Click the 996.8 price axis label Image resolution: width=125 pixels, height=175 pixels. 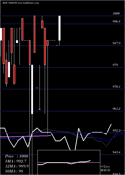pyautogui.click(x=116, y=21)
